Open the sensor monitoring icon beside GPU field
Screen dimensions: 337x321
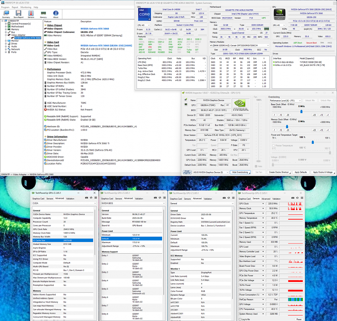186,105
